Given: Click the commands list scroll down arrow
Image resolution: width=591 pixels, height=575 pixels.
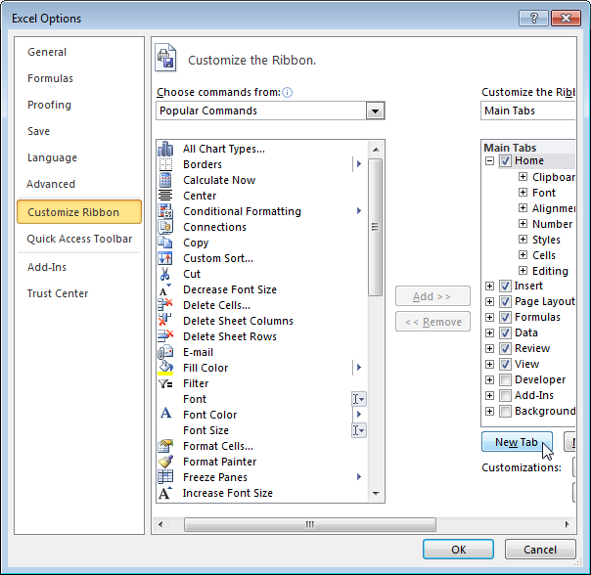Looking at the screenshot, I should coord(376,494).
